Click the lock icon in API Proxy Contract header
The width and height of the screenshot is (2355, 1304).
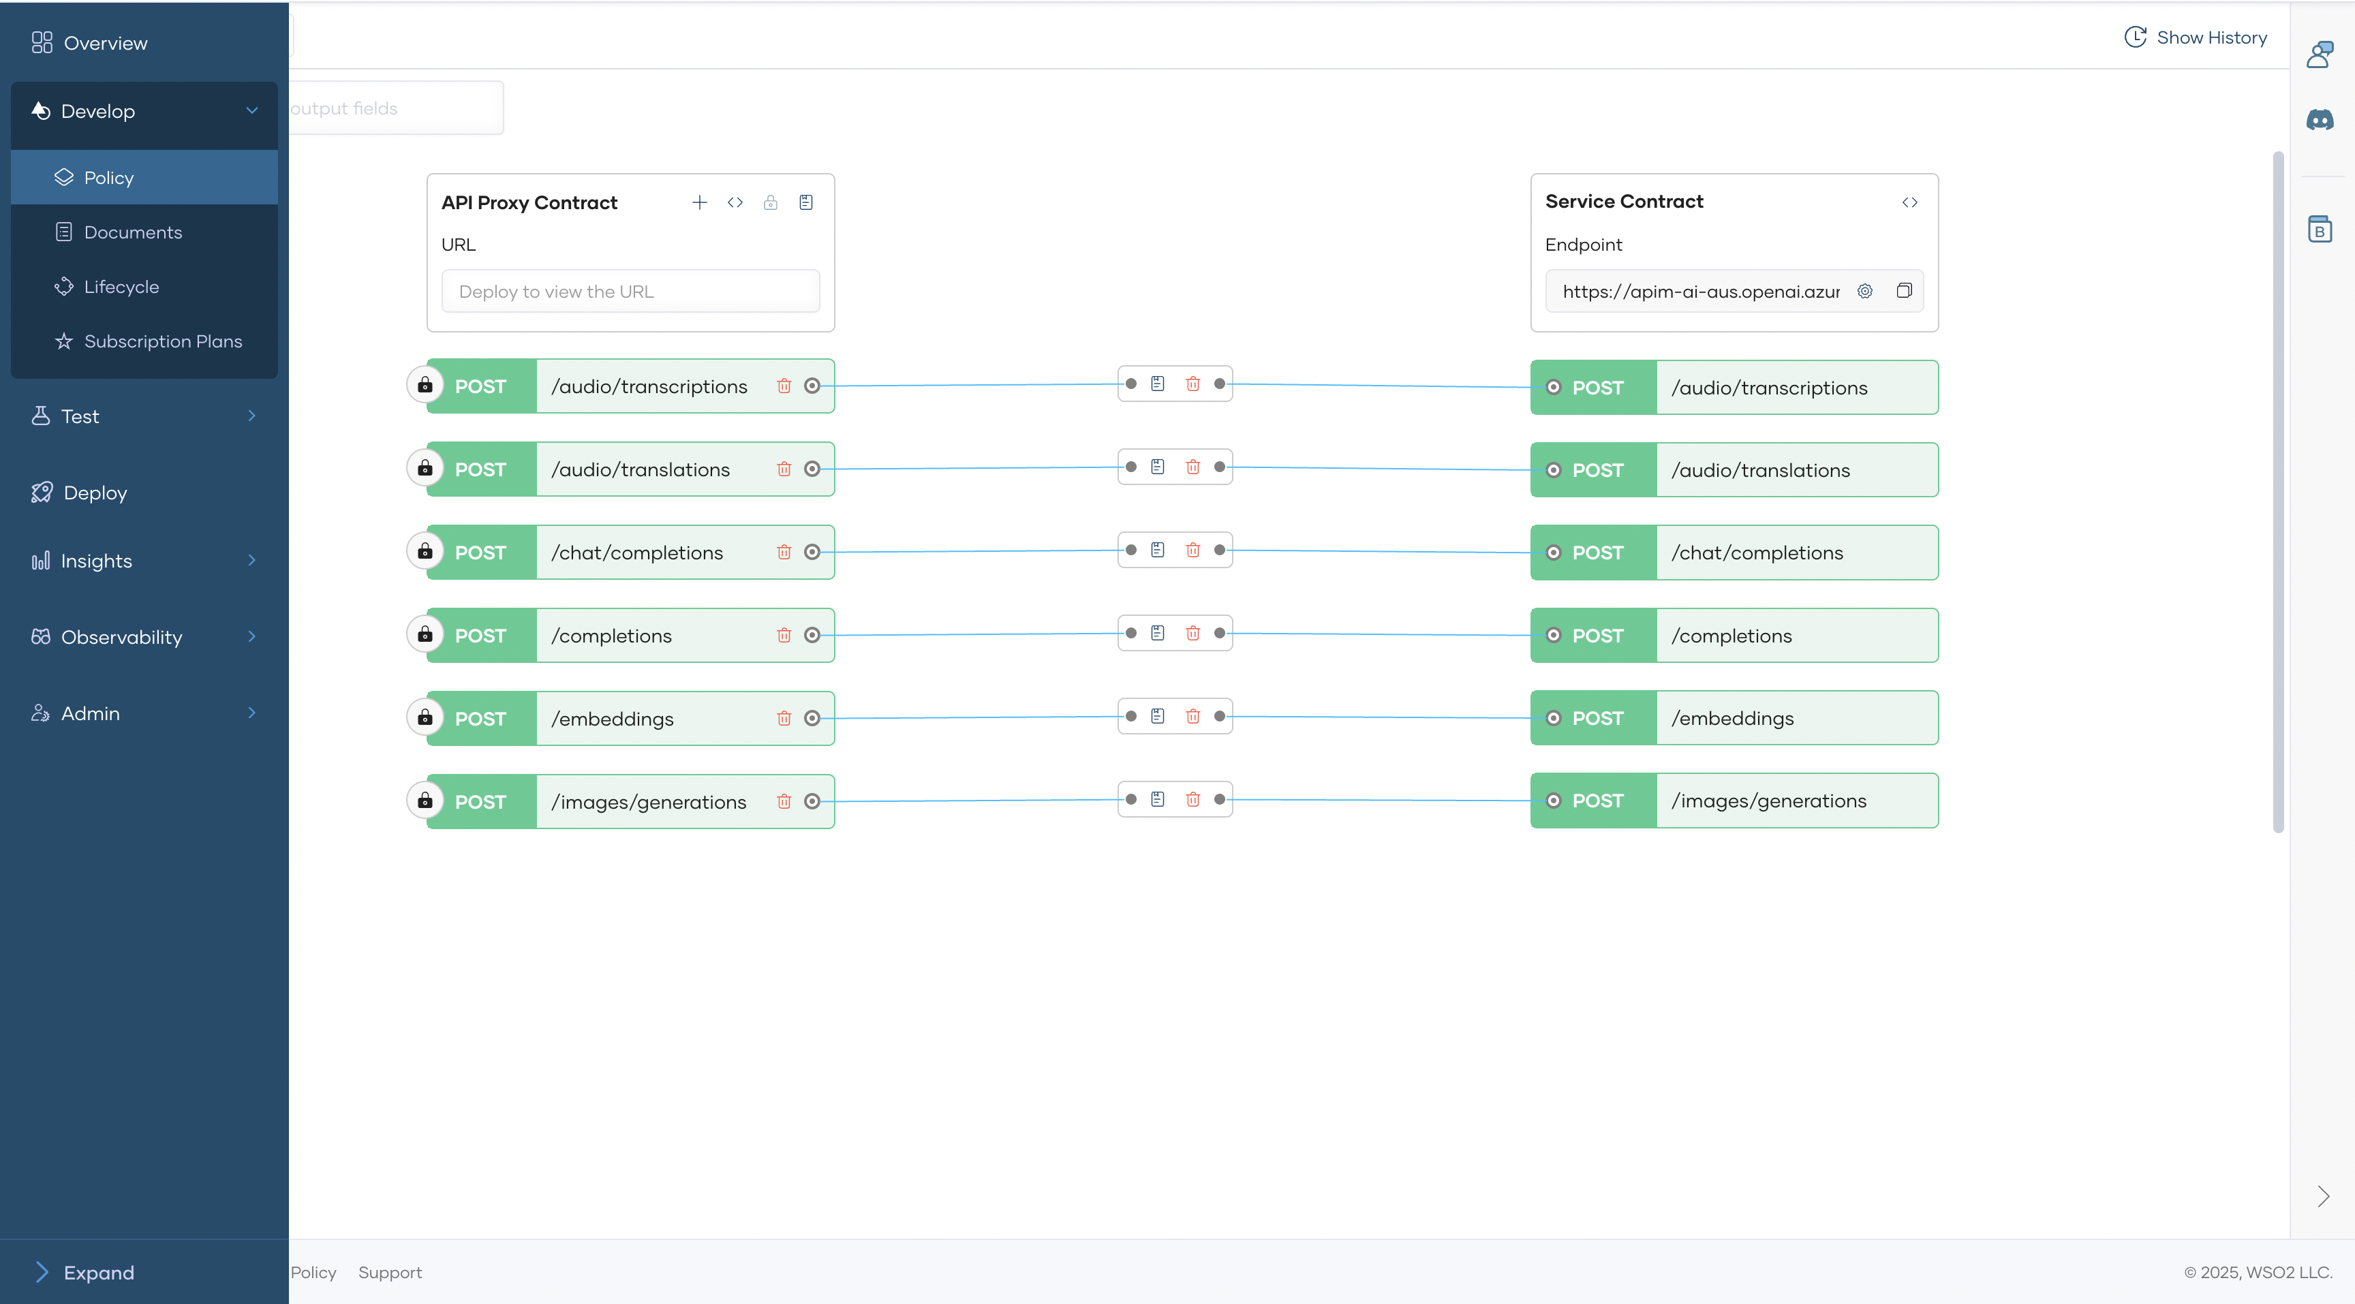click(771, 202)
